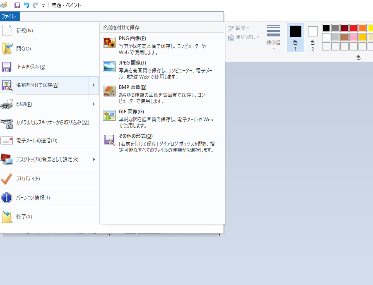The width and height of the screenshot is (373, 285).
Task: Pick the orange color swatch
Action: (x=363, y=28)
